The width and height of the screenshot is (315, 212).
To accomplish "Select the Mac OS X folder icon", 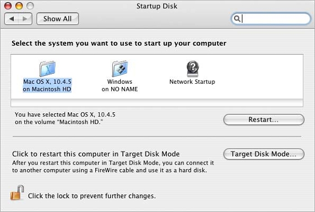I will click(47, 69).
